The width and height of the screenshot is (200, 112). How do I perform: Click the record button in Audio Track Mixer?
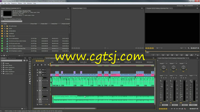[x=185, y=109]
